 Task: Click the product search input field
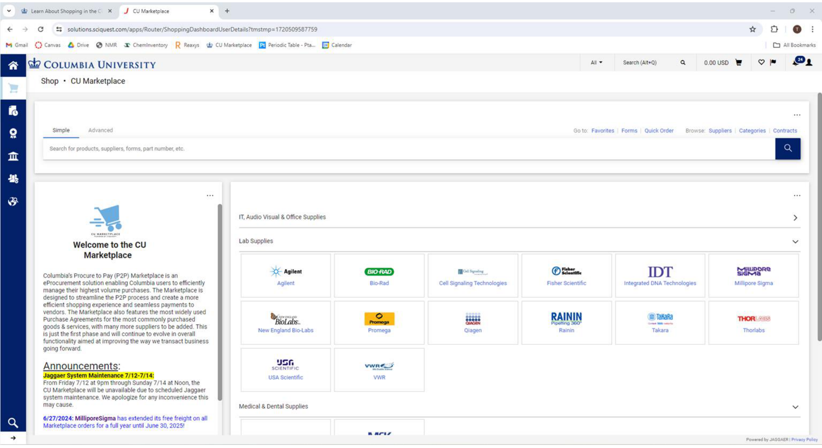click(x=408, y=149)
